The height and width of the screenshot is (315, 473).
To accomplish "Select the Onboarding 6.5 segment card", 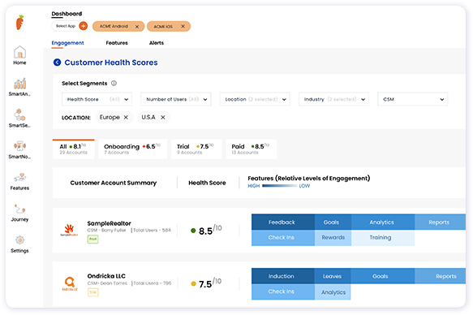I will pos(133,149).
